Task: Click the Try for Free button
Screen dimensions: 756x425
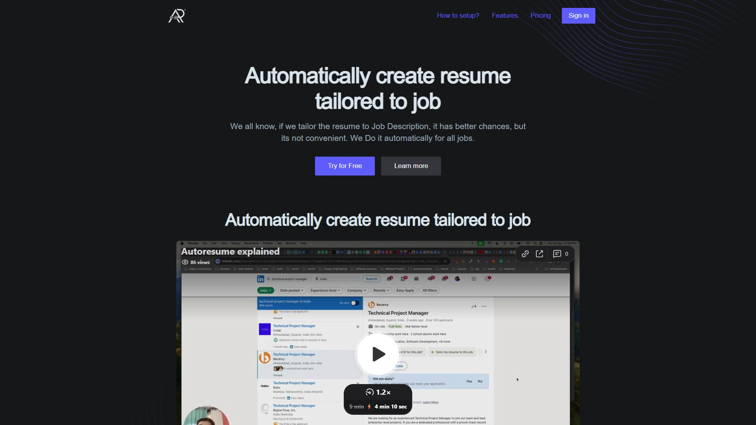Action: click(345, 166)
